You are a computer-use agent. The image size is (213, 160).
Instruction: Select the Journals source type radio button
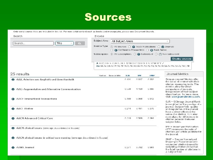(x=159, y=47)
